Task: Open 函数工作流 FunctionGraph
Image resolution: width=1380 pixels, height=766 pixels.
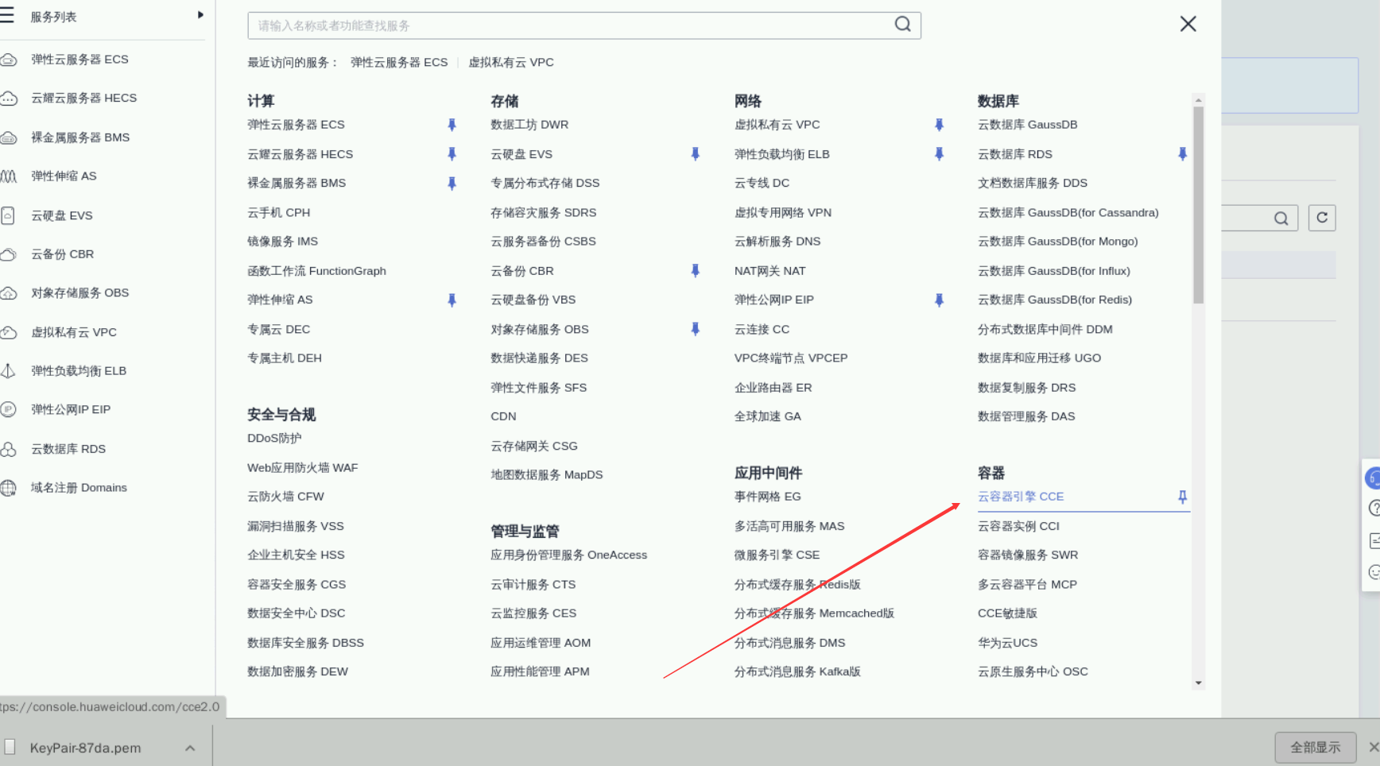Action: [316, 271]
